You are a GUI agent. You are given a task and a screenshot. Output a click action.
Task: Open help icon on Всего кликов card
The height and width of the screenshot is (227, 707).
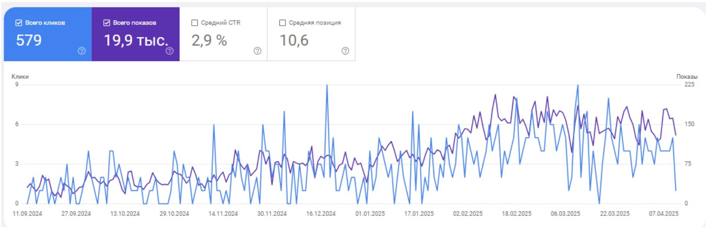(x=82, y=51)
